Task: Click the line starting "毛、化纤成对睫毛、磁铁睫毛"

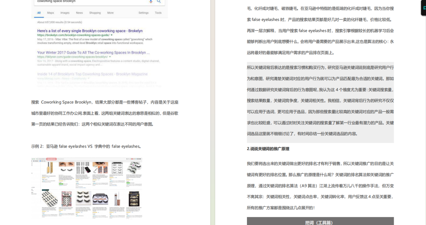Action: click(x=320, y=8)
